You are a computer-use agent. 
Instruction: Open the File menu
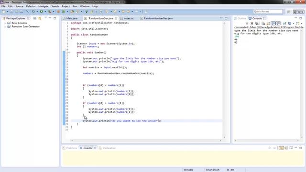[x=3, y=6]
